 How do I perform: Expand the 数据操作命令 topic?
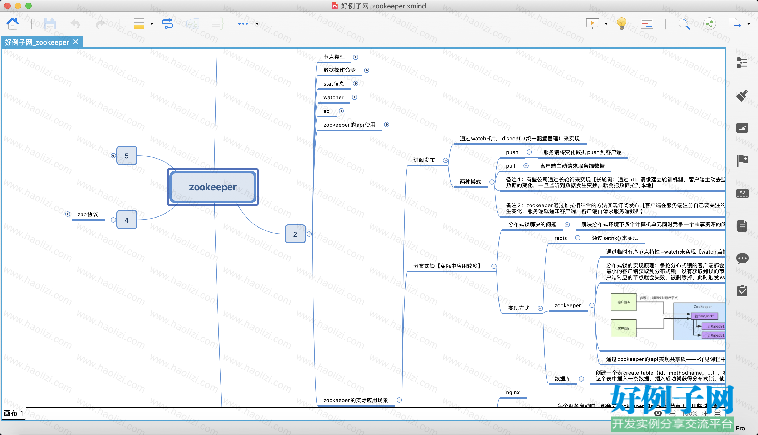367,70
